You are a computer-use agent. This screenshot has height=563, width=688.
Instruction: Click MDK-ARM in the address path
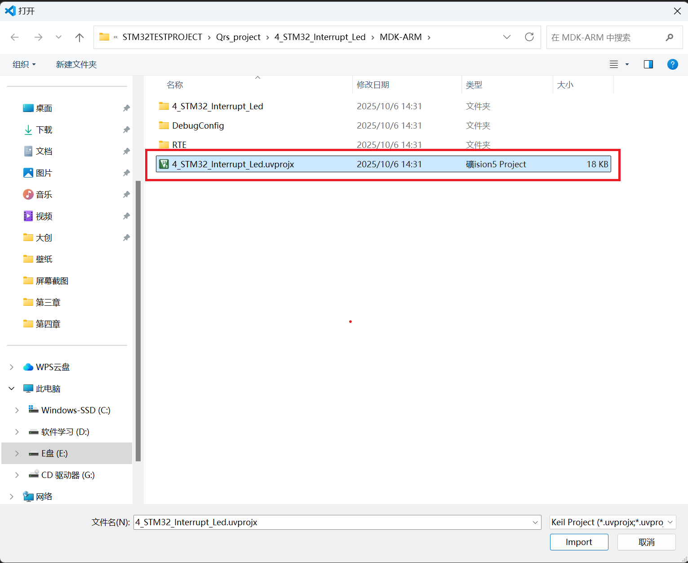click(401, 37)
